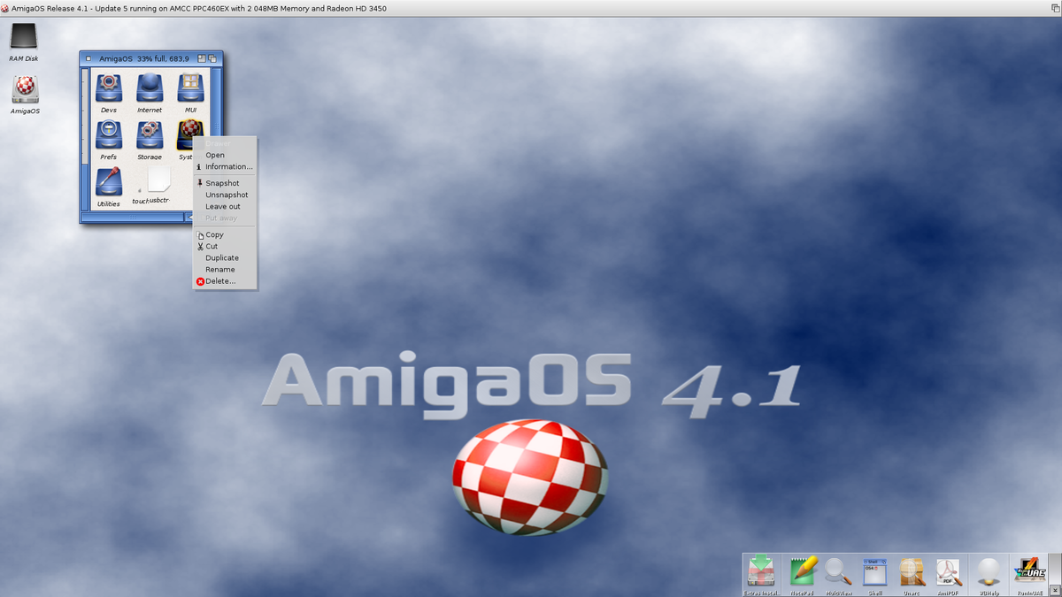
Task: Open Unarc in the dock
Action: click(912, 571)
